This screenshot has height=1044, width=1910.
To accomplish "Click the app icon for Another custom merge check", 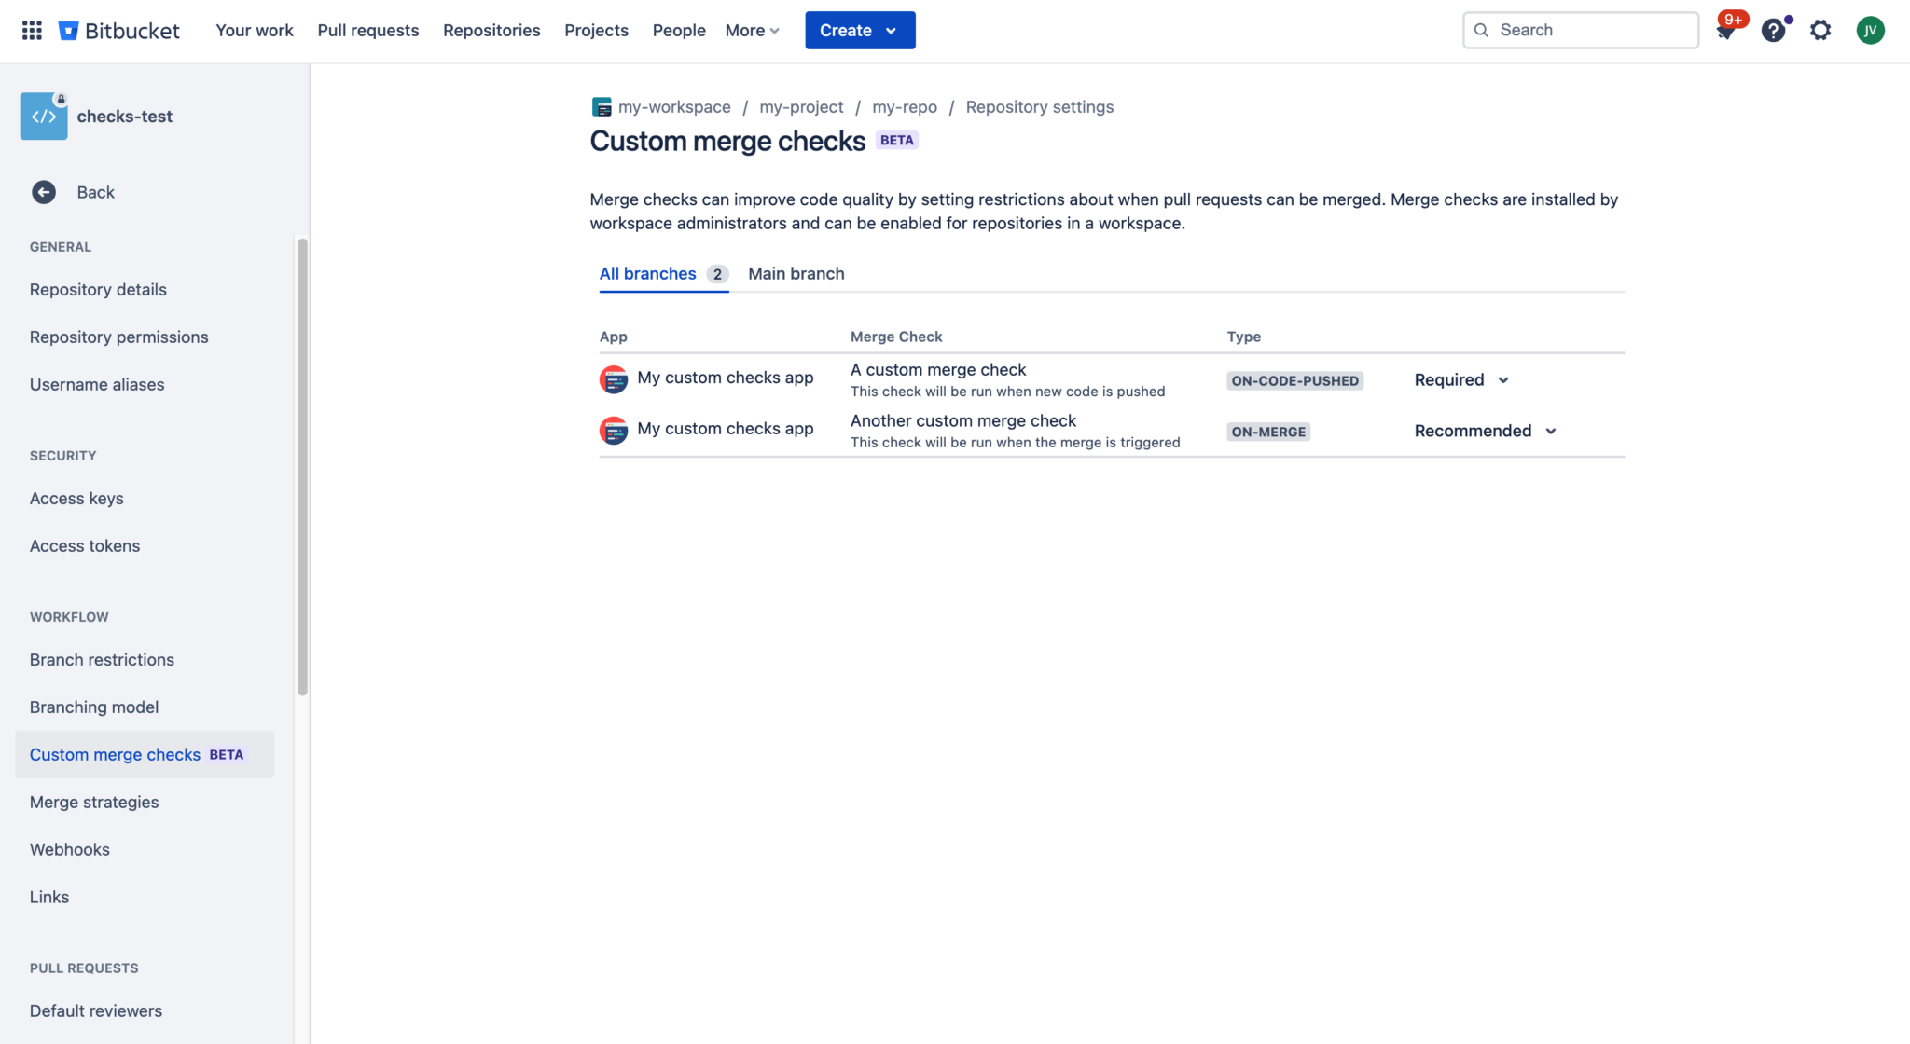I will pos(614,431).
